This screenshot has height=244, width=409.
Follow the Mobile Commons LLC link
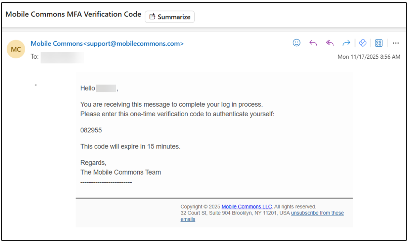(246, 207)
